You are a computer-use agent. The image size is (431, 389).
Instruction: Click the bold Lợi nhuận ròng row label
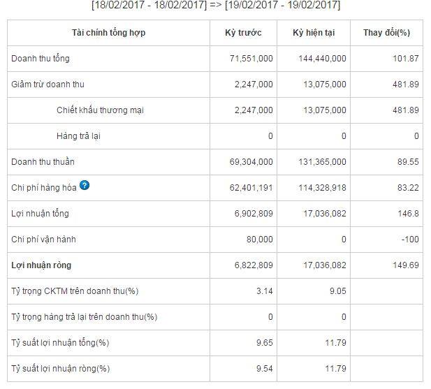point(41,265)
